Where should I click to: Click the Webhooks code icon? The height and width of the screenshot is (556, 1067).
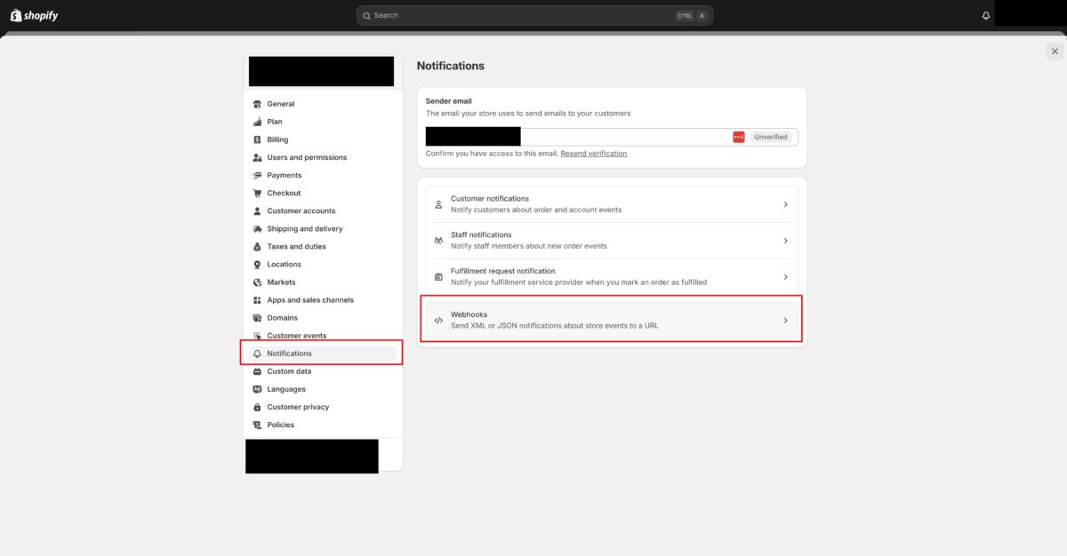(438, 321)
